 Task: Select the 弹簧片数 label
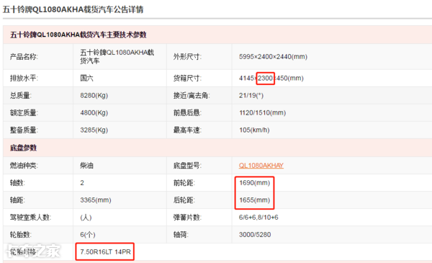(187, 218)
